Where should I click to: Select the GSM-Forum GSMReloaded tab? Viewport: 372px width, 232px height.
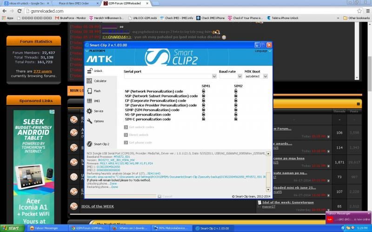point(126,3)
